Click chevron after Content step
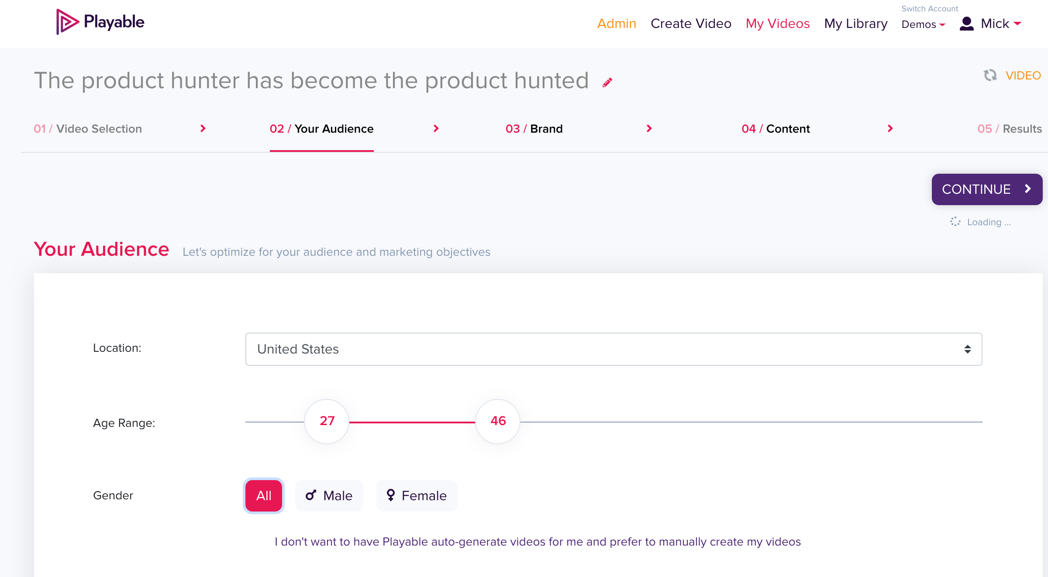1048x577 pixels. click(x=890, y=128)
